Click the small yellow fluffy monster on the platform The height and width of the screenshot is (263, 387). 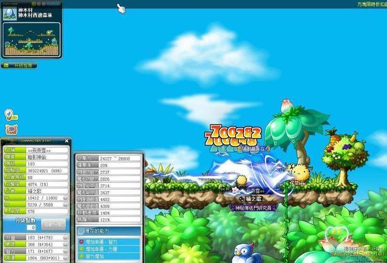241,181
